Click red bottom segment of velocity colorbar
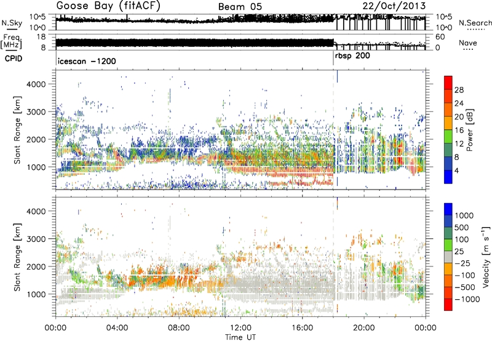Image resolution: width=492 pixels, height=341 pixels. click(448, 305)
